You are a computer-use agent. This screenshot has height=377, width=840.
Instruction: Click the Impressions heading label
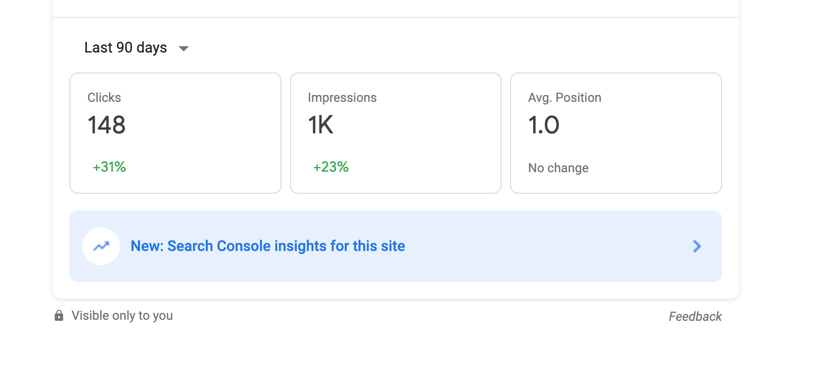[342, 98]
